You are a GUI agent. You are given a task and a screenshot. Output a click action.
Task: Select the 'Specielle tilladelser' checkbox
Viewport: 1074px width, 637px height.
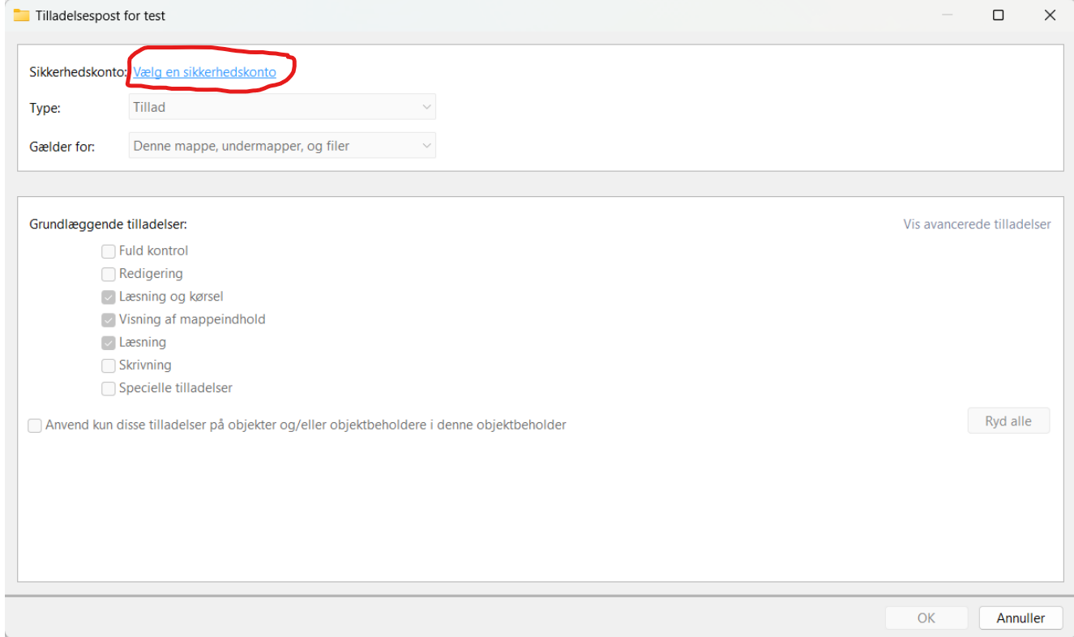click(x=109, y=388)
